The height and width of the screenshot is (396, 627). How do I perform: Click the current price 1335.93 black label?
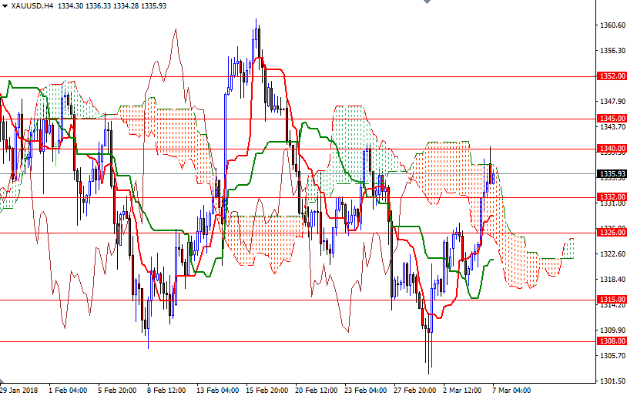coord(612,173)
